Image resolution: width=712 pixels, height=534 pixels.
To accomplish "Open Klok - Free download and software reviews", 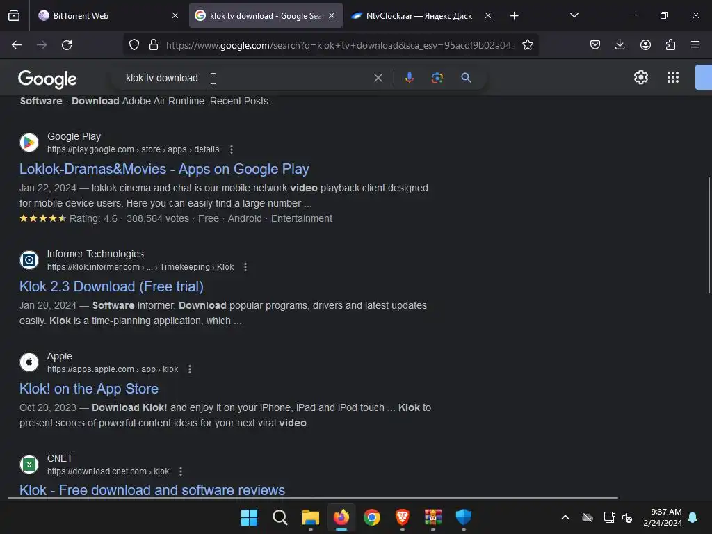I will pyautogui.click(x=152, y=490).
